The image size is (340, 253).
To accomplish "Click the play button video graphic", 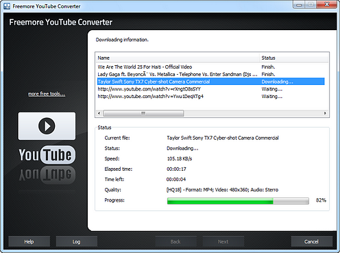I will click(x=47, y=126).
